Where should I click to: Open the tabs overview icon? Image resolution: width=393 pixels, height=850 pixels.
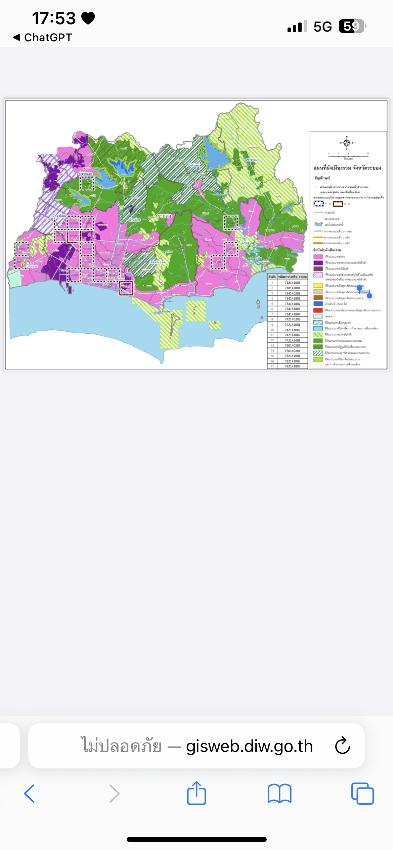click(362, 794)
